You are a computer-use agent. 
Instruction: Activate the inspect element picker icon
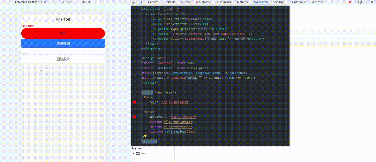[x=134, y=2]
